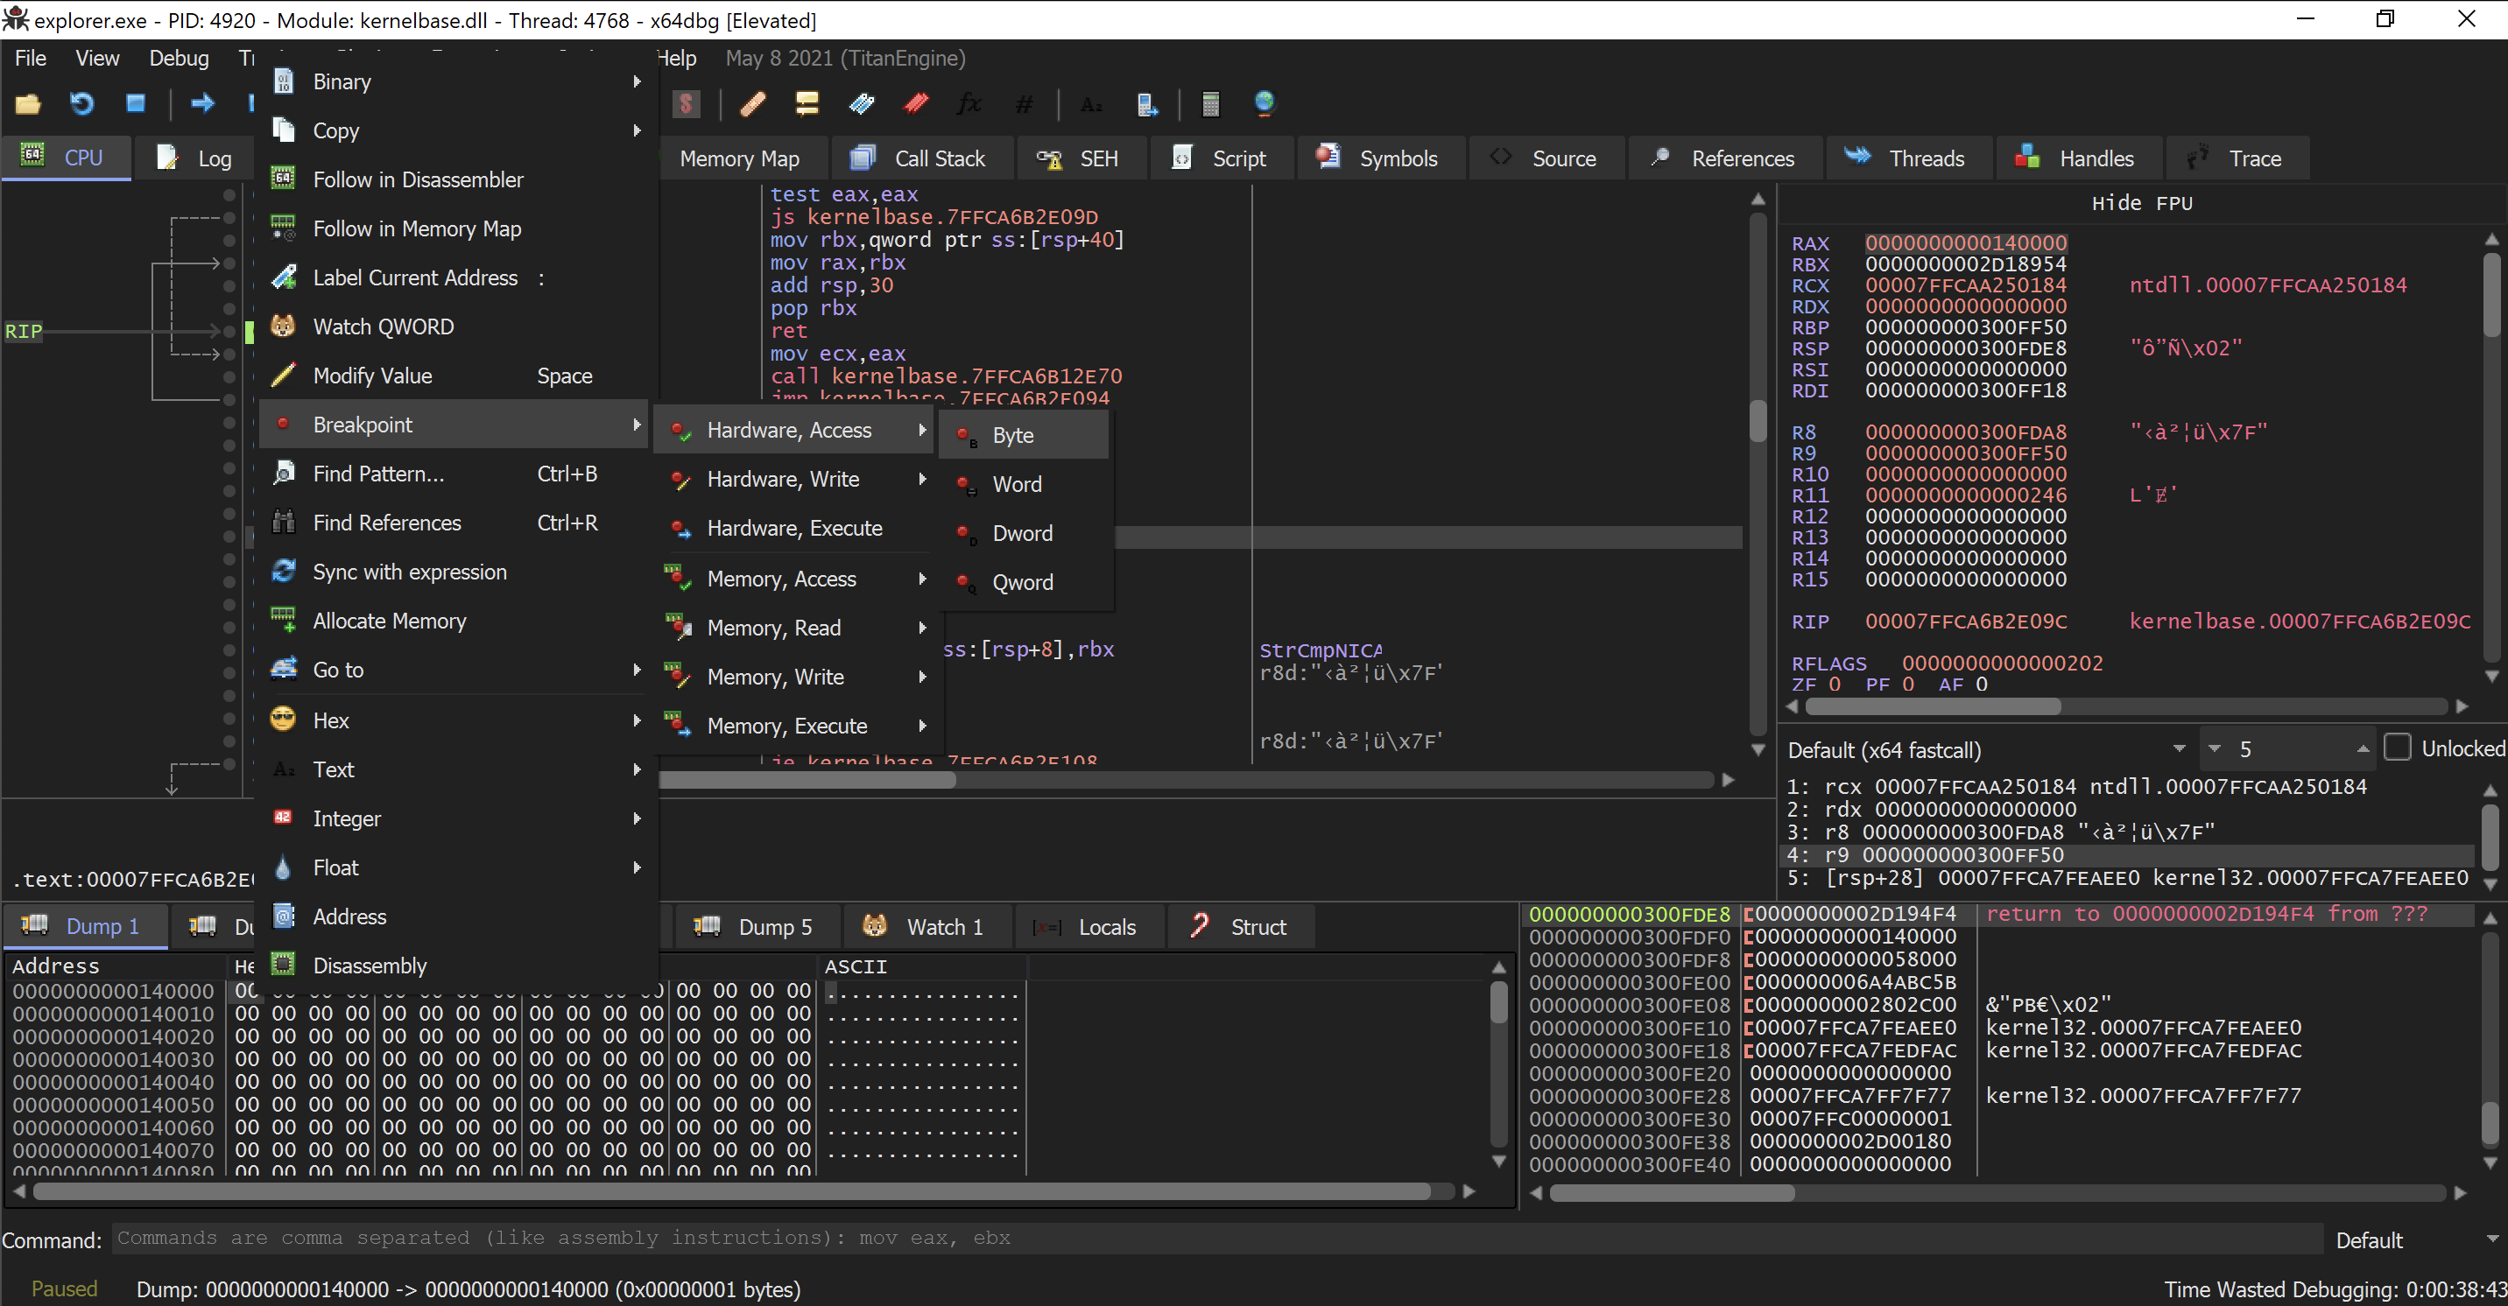Expand the Copy submenu
The width and height of the screenshot is (2508, 1306).
455,130
